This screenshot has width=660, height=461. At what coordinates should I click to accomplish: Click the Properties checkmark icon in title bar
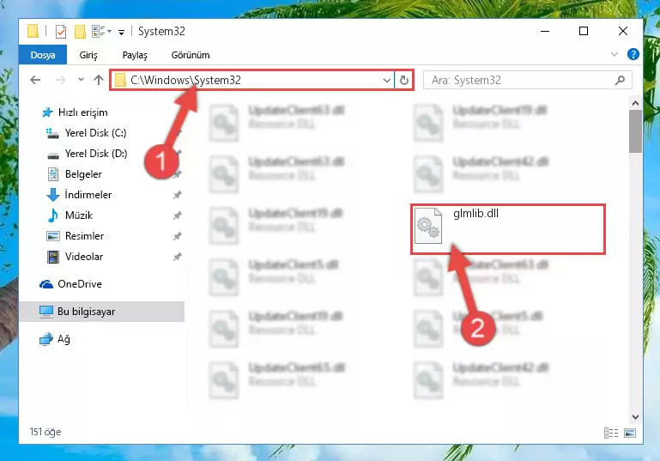click(x=61, y=32)
